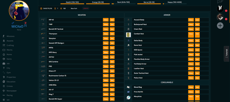Click the money dollar coin icon
The width and height of the screenshot is (230, 102).
tap(41, 8)
